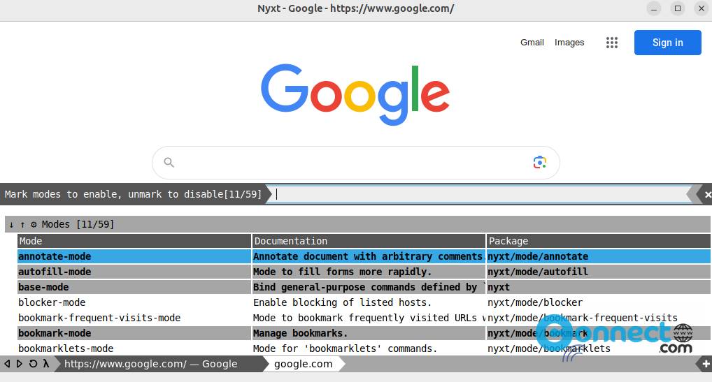Reload the page with the circular arrow icon

coord(33,364)
